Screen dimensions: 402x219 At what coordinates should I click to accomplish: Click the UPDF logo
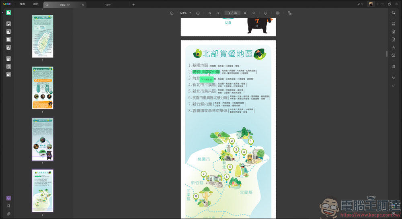(x=7, y=4)
